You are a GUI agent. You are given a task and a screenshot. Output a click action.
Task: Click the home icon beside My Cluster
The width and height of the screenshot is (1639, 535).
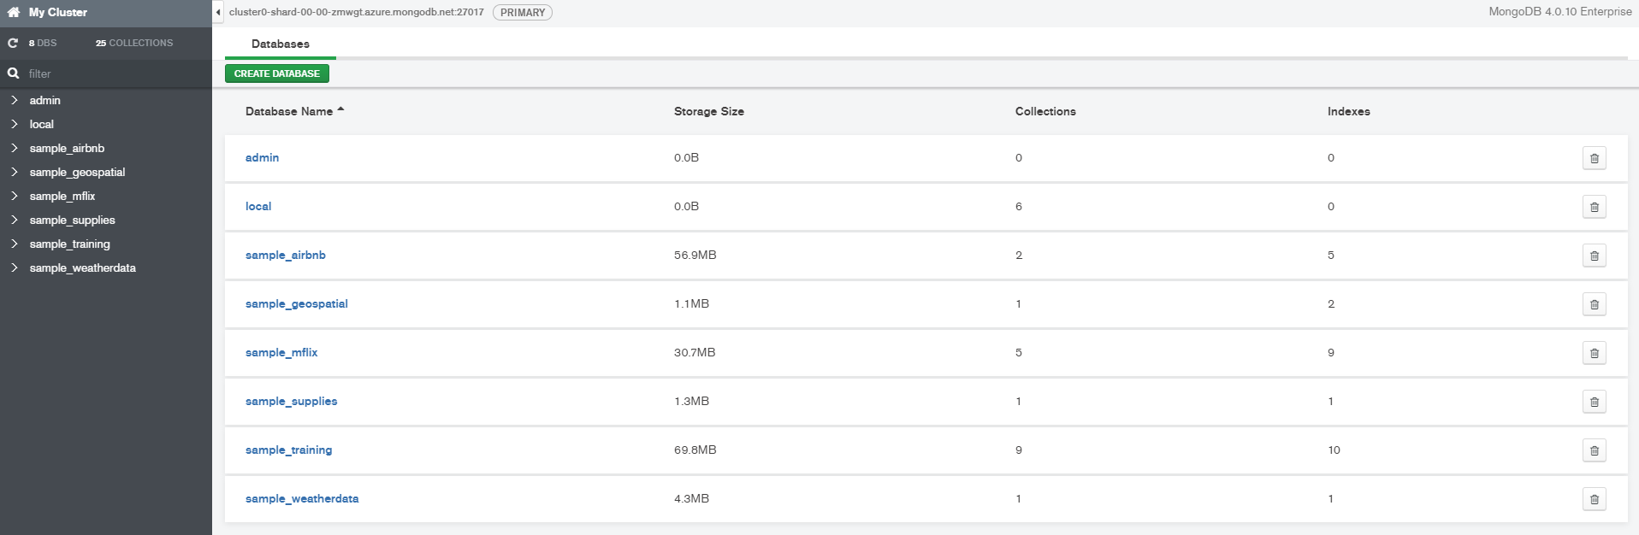14,12
